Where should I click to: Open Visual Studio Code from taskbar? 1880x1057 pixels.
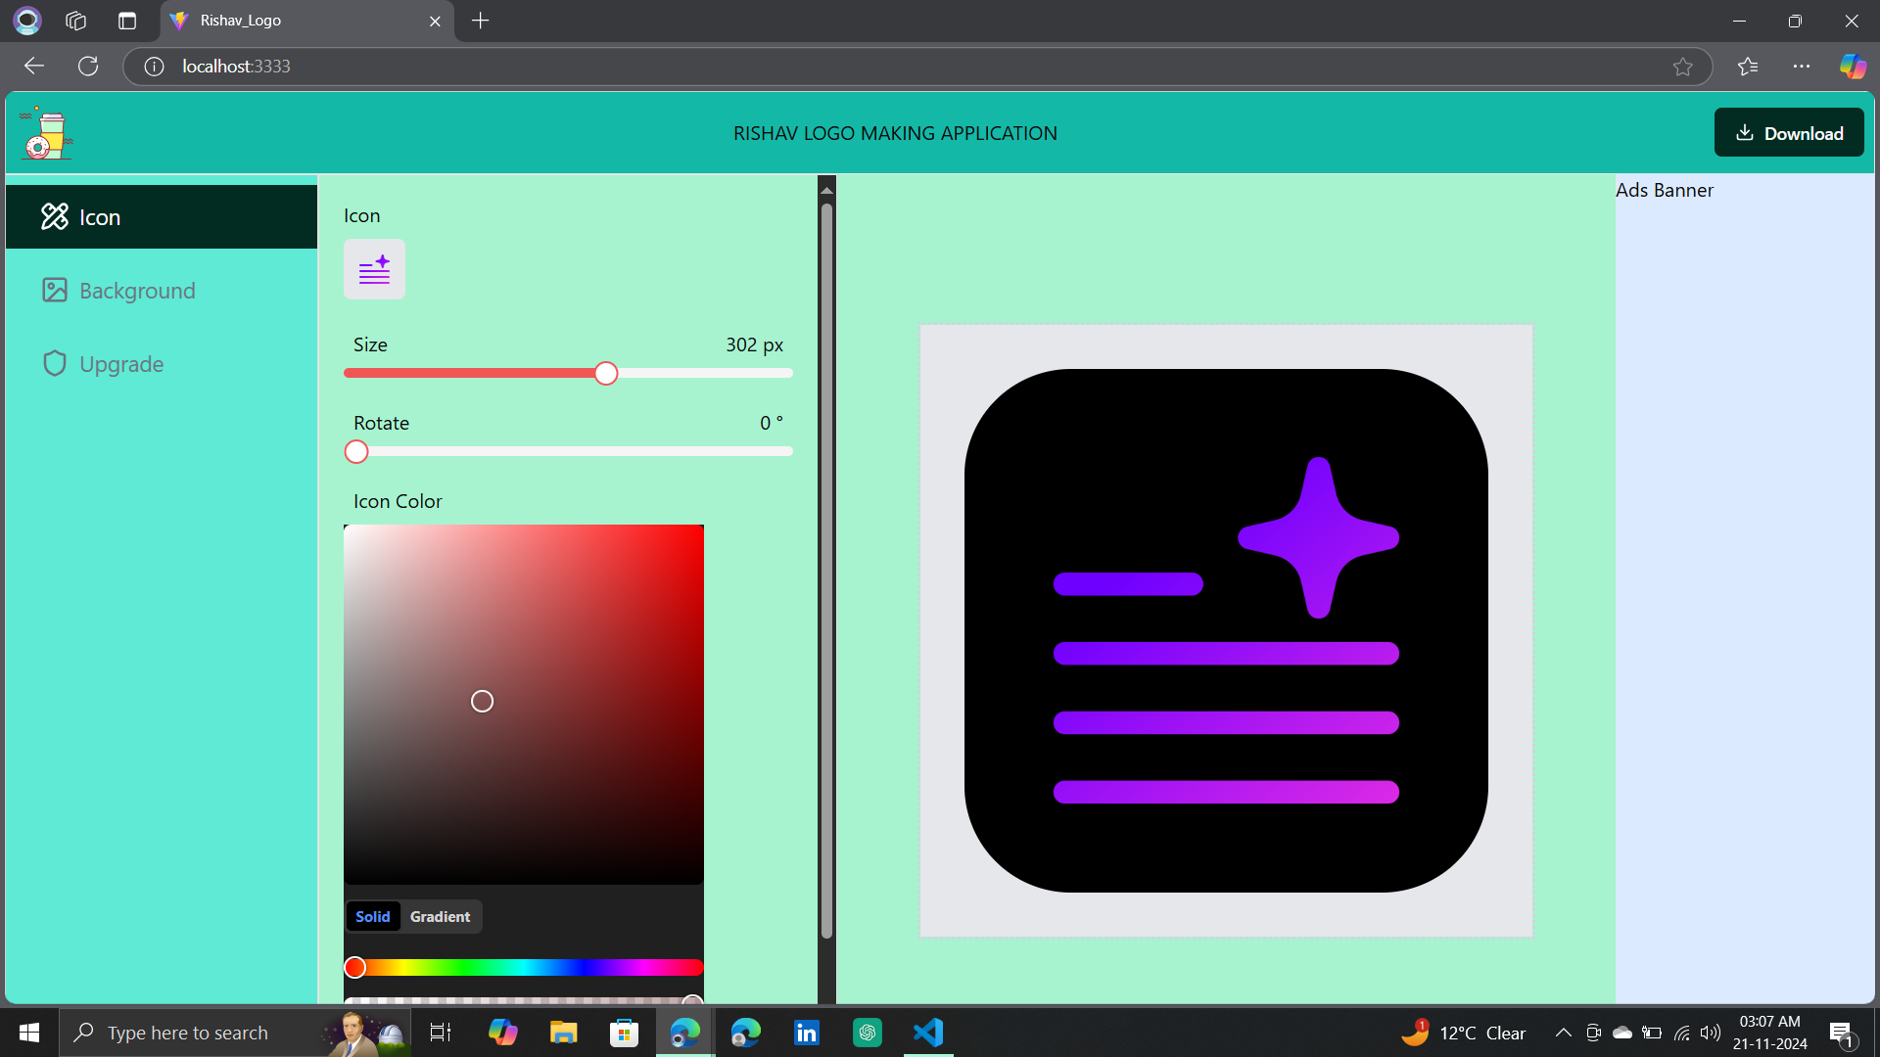click(927, 1033)
